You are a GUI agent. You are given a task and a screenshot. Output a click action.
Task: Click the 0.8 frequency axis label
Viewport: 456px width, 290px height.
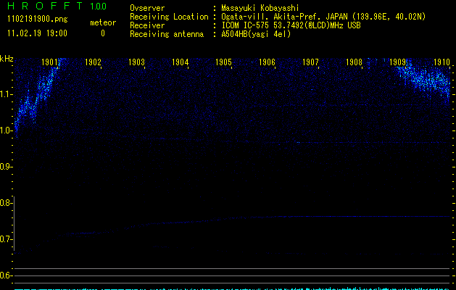(x=6, y=203)
